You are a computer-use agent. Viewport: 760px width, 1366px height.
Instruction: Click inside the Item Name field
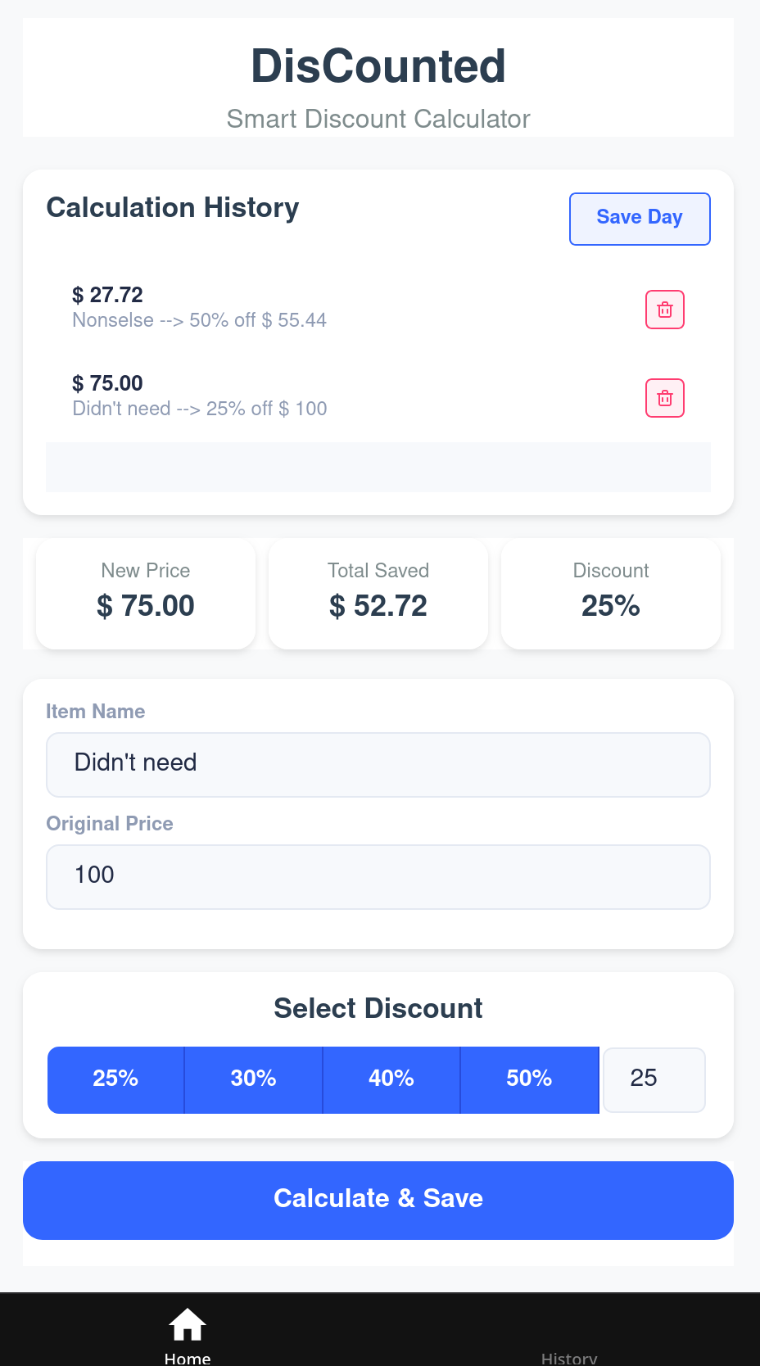[x=378, y=764]
